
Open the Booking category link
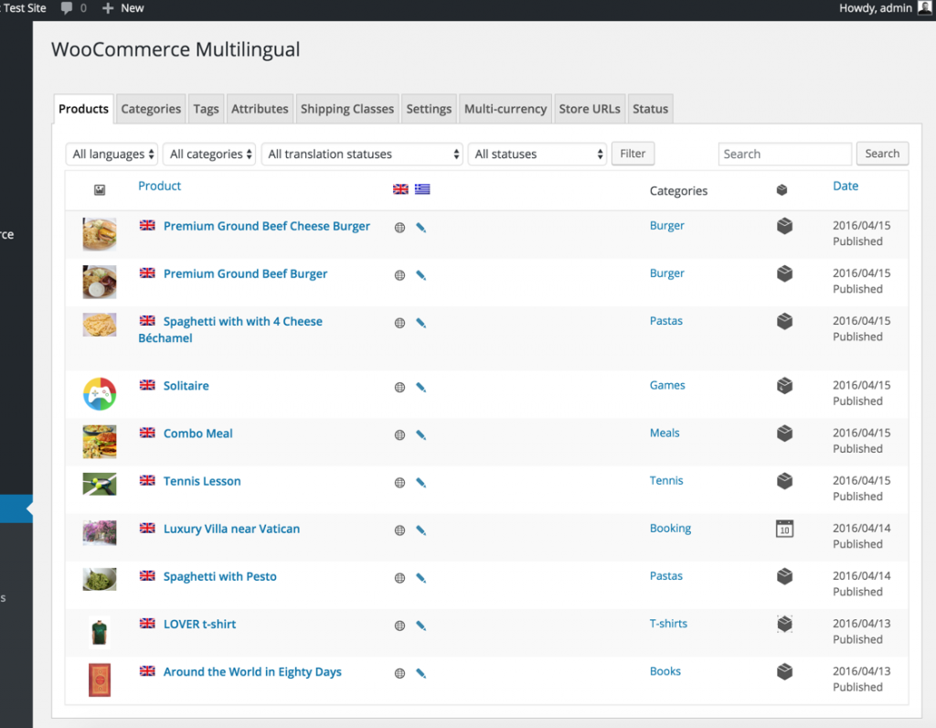pyautogui.click(x=670, y=529)
